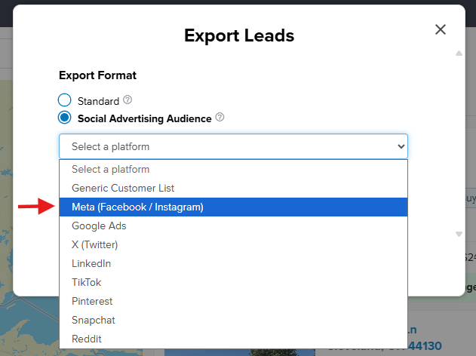Viewport: 476px width, 356px height.
Task: Click help icon next to Standard
Action: 127,100
